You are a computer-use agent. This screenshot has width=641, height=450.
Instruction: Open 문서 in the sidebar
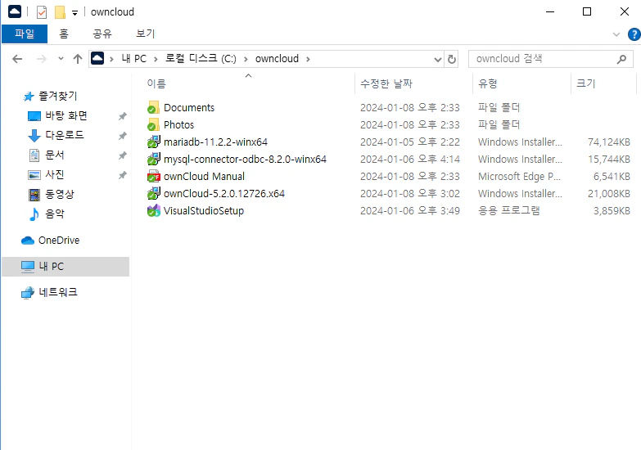tap(54, 155)
